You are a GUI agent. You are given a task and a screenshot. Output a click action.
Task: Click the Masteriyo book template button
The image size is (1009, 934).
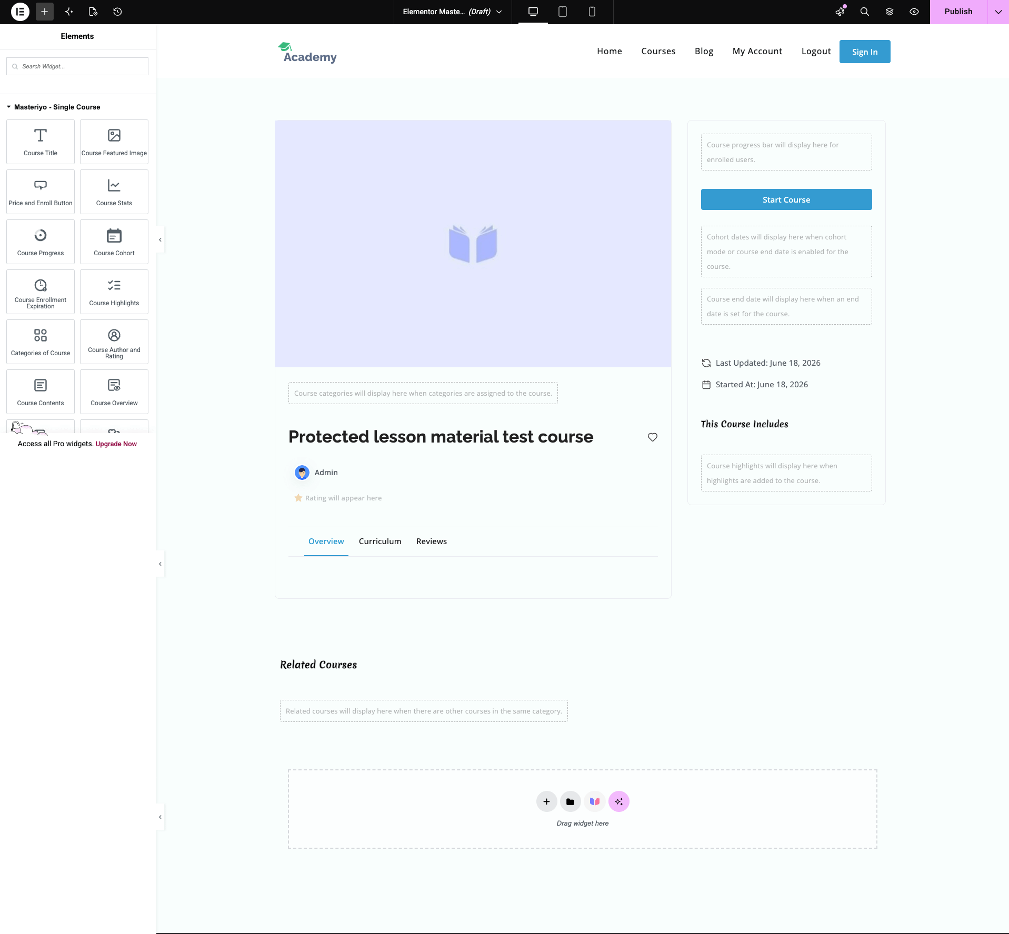595,801
